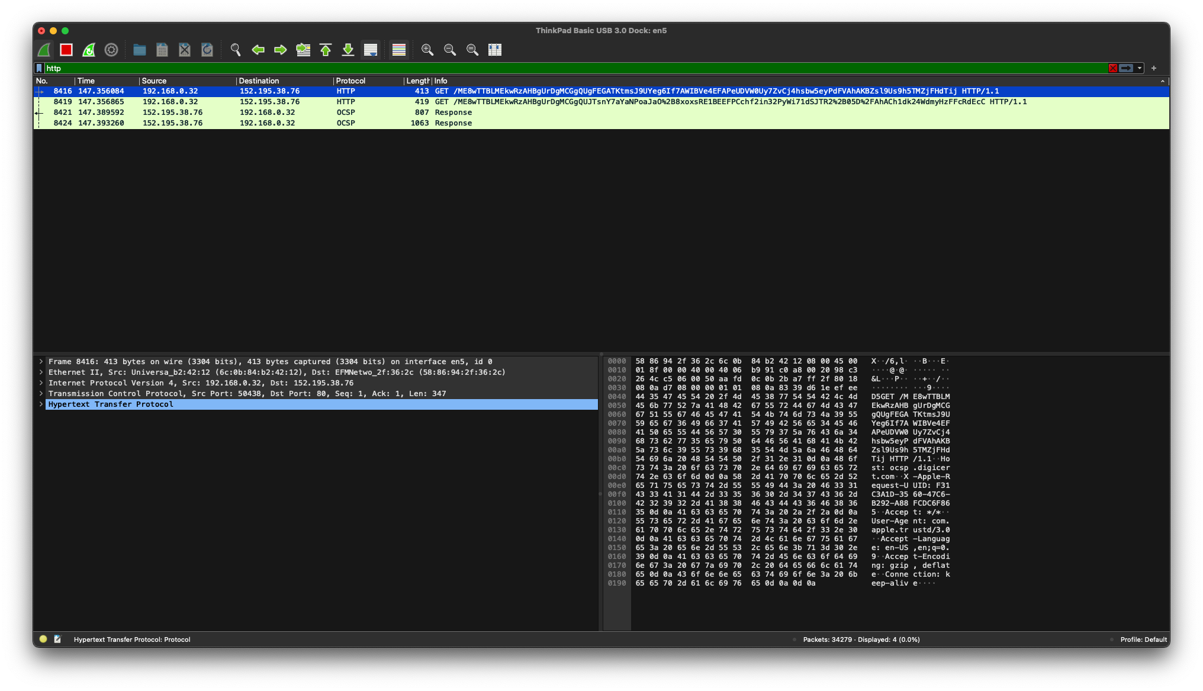Expand the Frame 8416 details

click(x=41, y=362)
